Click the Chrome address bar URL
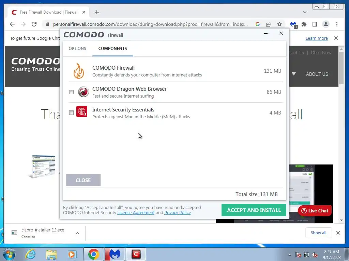Viewport: 349px width, 261px height. click(150, 24)
